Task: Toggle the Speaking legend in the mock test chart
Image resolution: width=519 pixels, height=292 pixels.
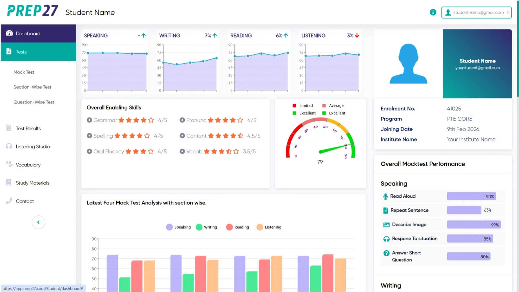Action: click(179, 227)
